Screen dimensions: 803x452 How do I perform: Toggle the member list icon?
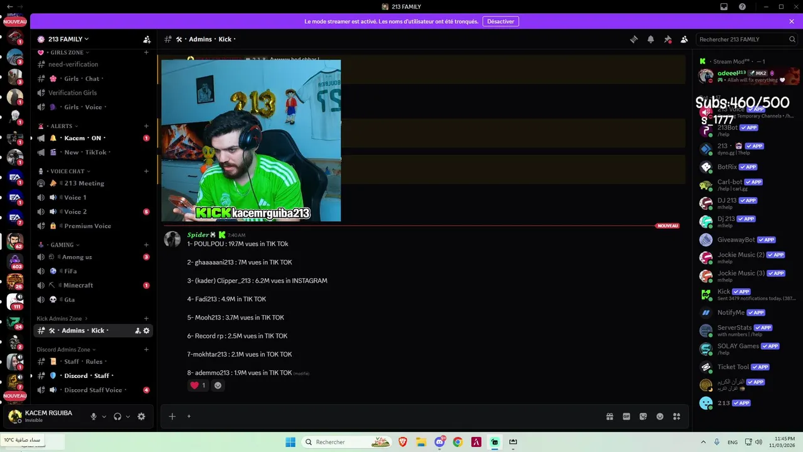(x=684, y=39)
